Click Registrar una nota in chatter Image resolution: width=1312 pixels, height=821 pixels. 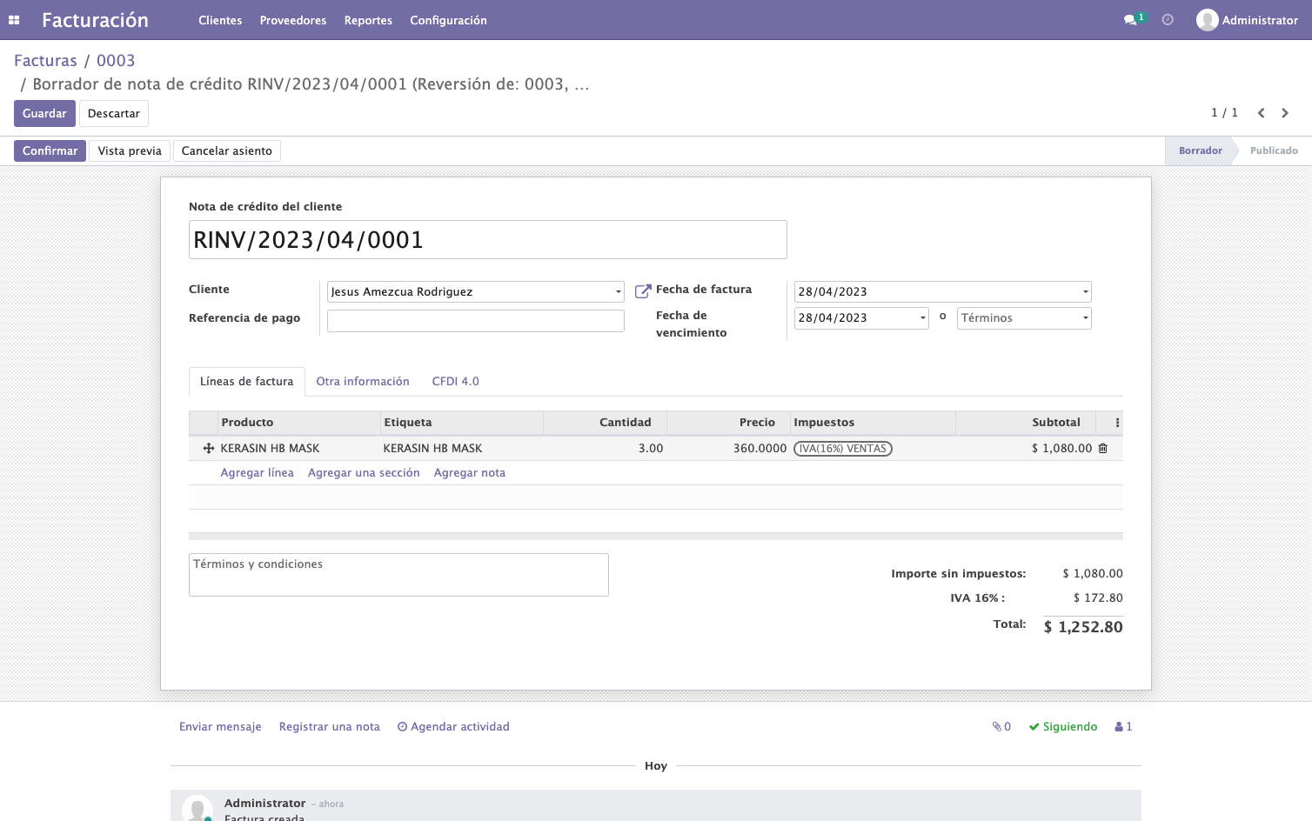pos(330,727)
